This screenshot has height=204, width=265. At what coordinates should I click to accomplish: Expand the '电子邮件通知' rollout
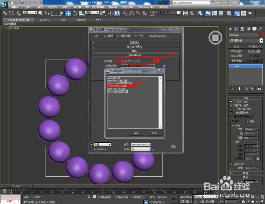coord(135,47)
